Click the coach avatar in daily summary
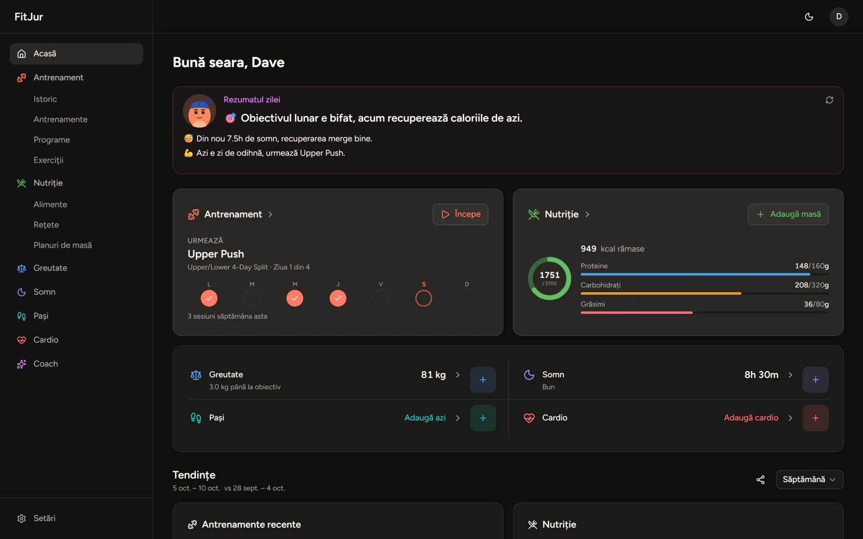Viewport: 863px width, 539px height. 199,111
